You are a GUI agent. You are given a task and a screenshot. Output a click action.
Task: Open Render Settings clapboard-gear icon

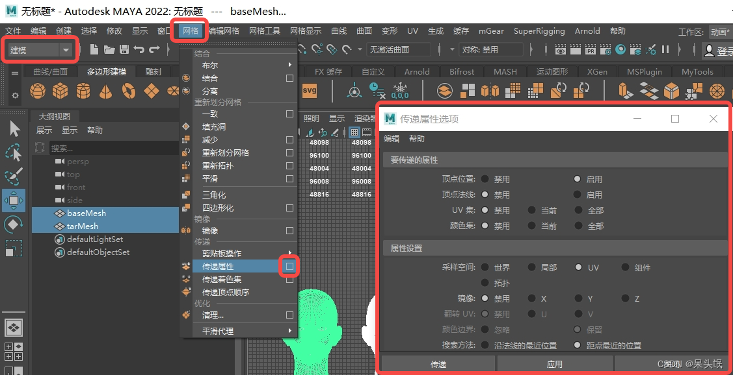[x=606, y=49]
